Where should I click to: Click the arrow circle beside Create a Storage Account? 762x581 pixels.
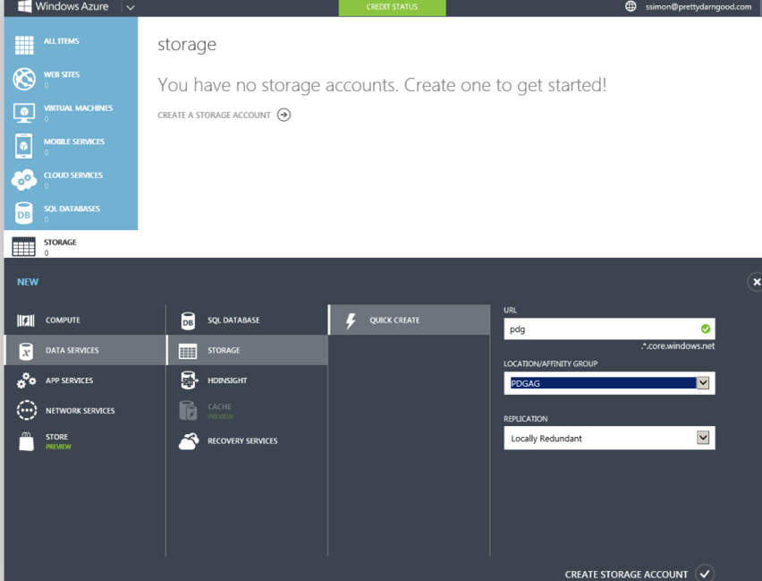284,115
